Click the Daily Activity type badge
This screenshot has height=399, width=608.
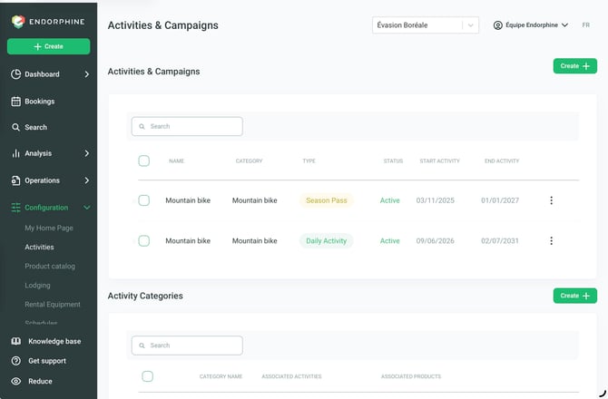coord(327,241)
